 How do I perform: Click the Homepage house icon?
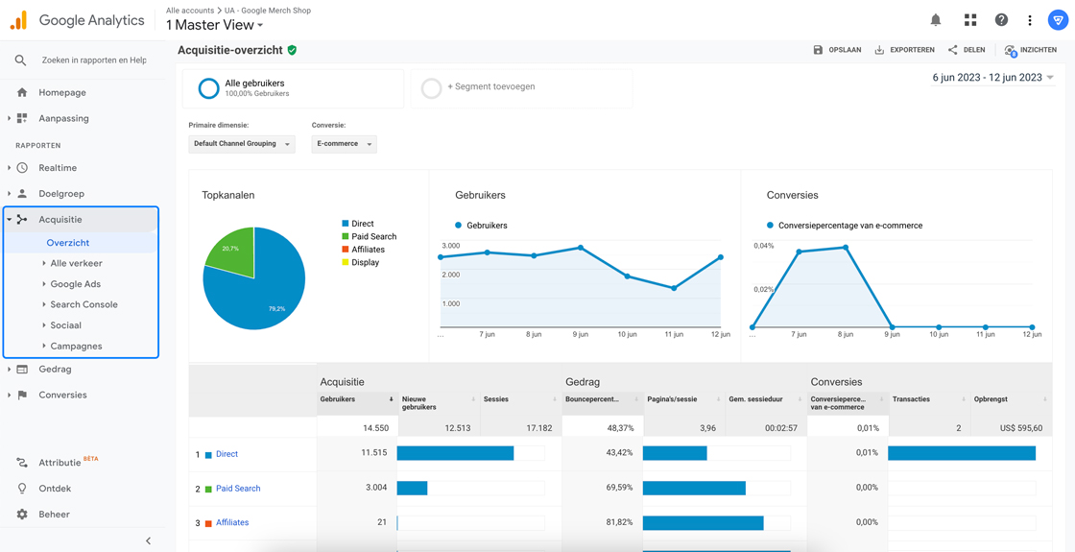tap(22, 92)
